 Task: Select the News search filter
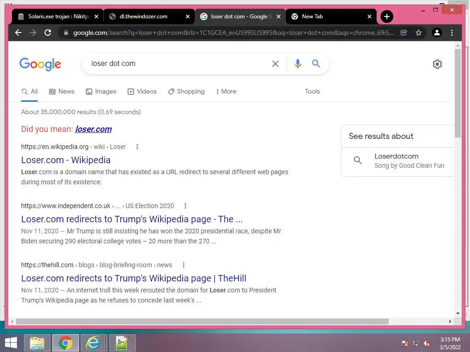pyautogui.click(x=62, y=92)
